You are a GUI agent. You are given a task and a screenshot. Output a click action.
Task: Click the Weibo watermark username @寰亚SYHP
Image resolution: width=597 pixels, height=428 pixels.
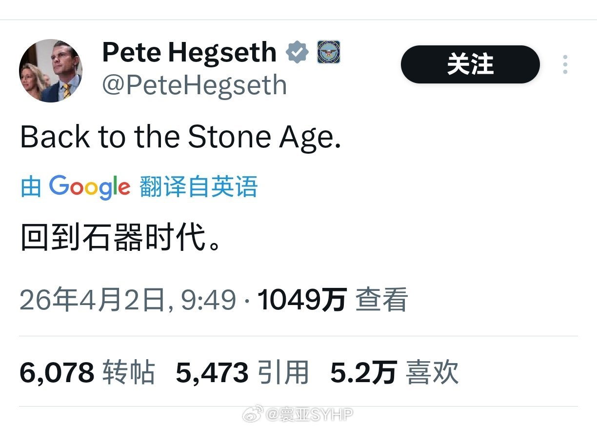309,415
